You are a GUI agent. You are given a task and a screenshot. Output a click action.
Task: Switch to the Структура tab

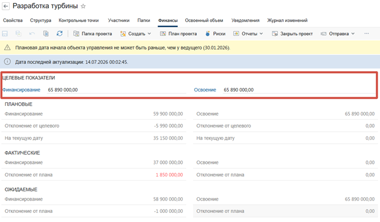pos(41,20)
